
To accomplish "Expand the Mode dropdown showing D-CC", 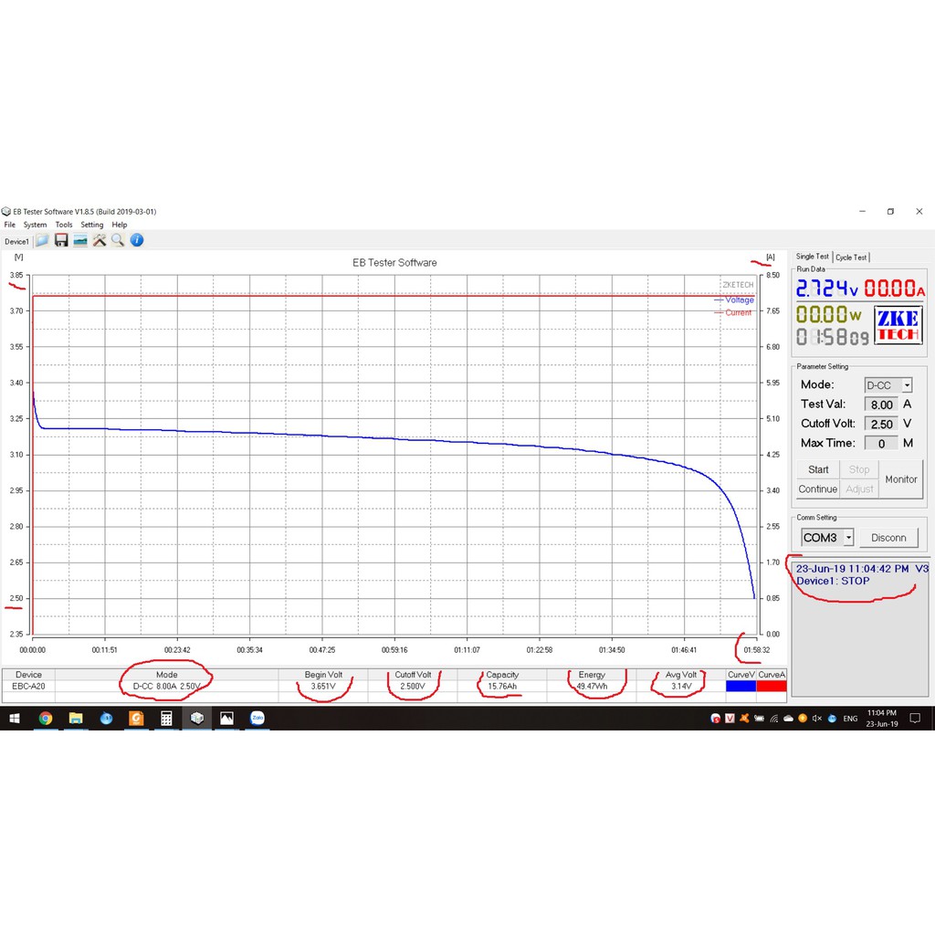I will 906,385.
